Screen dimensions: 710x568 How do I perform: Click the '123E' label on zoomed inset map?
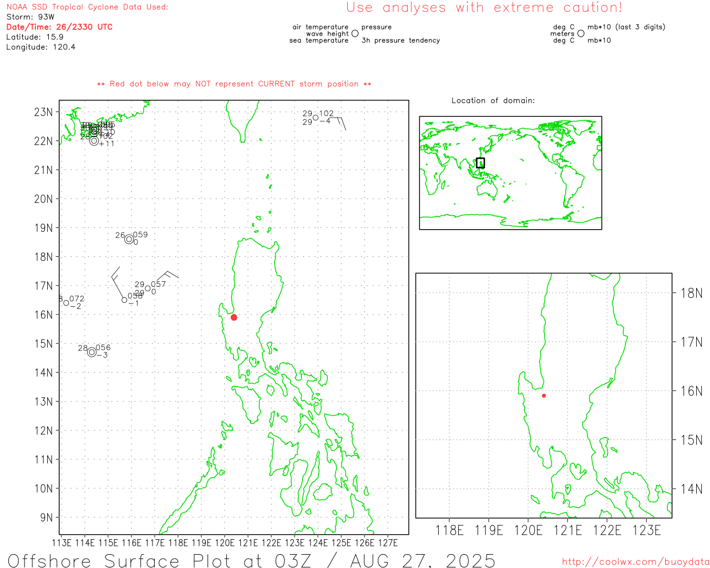pos(646,530)
